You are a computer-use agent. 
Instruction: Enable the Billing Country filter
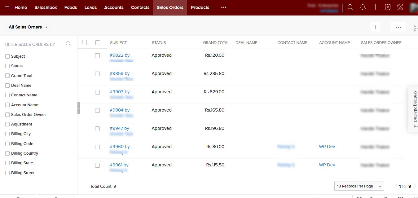tap(7, 153)
